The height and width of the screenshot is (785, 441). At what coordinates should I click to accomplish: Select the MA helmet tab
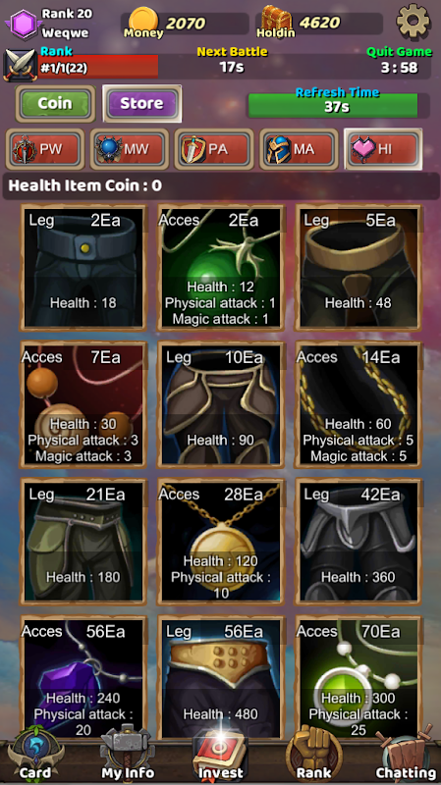[x=299, y=149]
